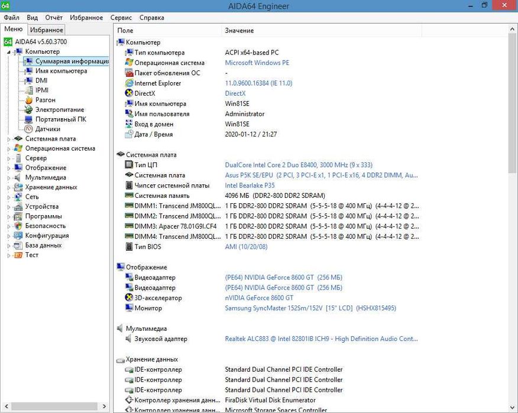Open the AMI (10/20/08) BIOS link
Image resolution: width=518 pixels, height=413 pixels.
246,246
